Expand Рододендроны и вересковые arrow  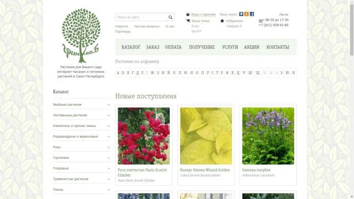click(108, 137)
